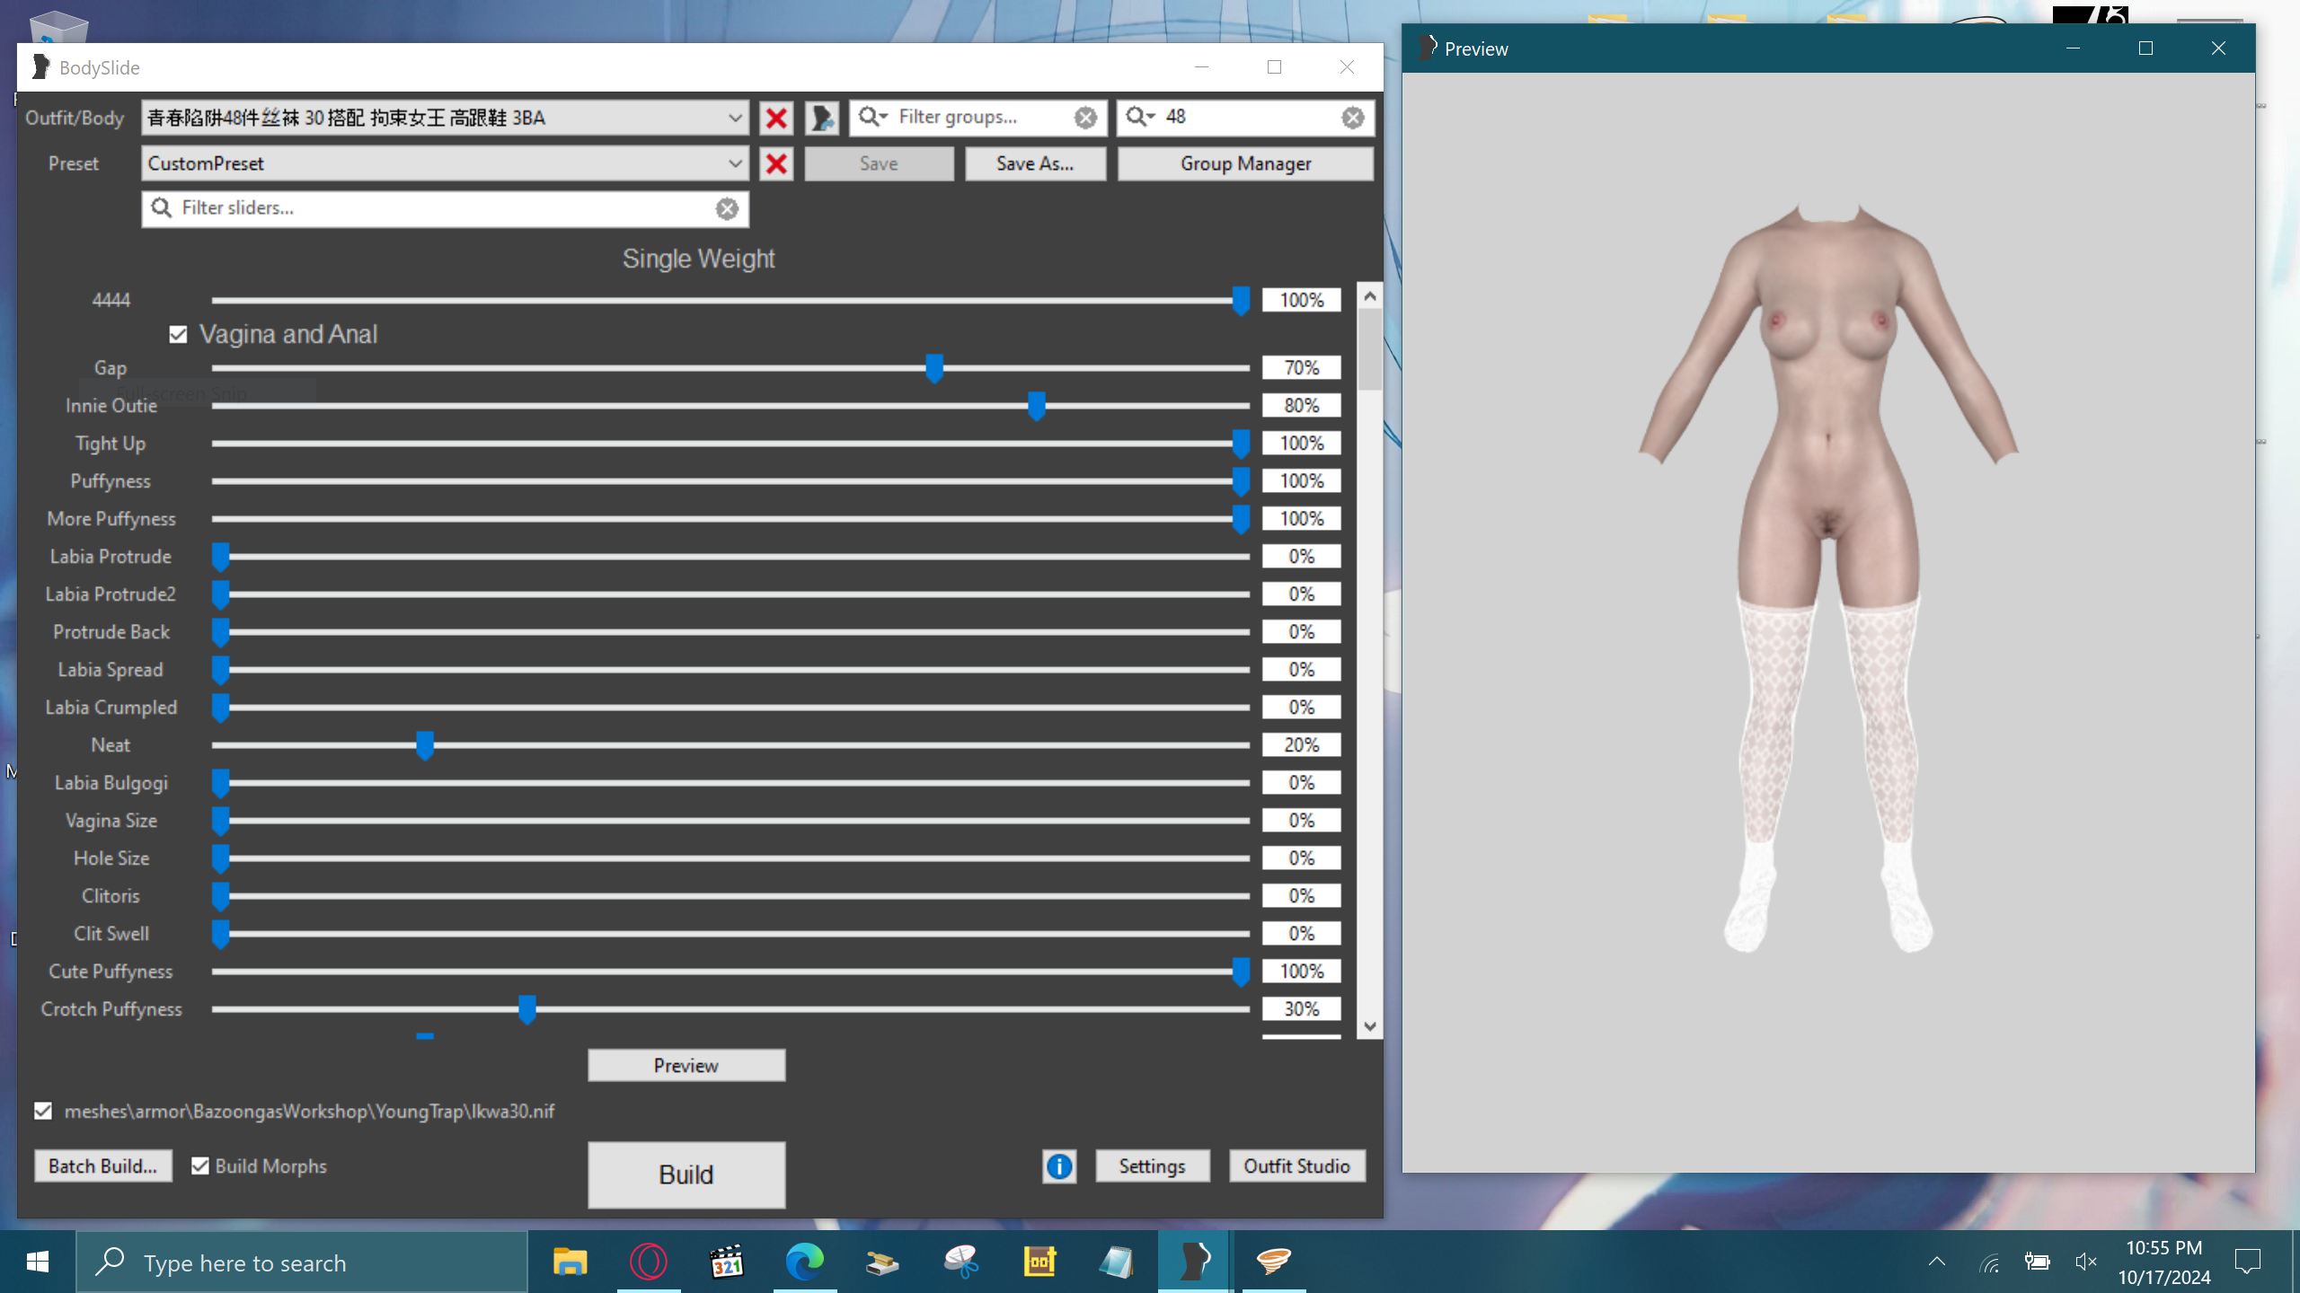Click the More Puffyness slider label
Viewport: 2300px width, 1293px height.
tap(111, 519)
